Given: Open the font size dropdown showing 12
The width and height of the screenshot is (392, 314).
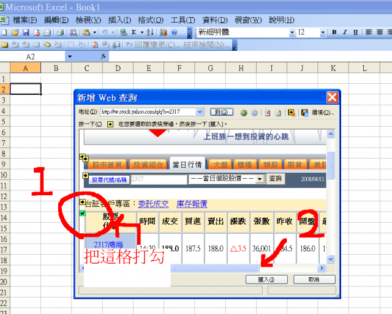Looking at the screenshot, I should tap(323, 32).
